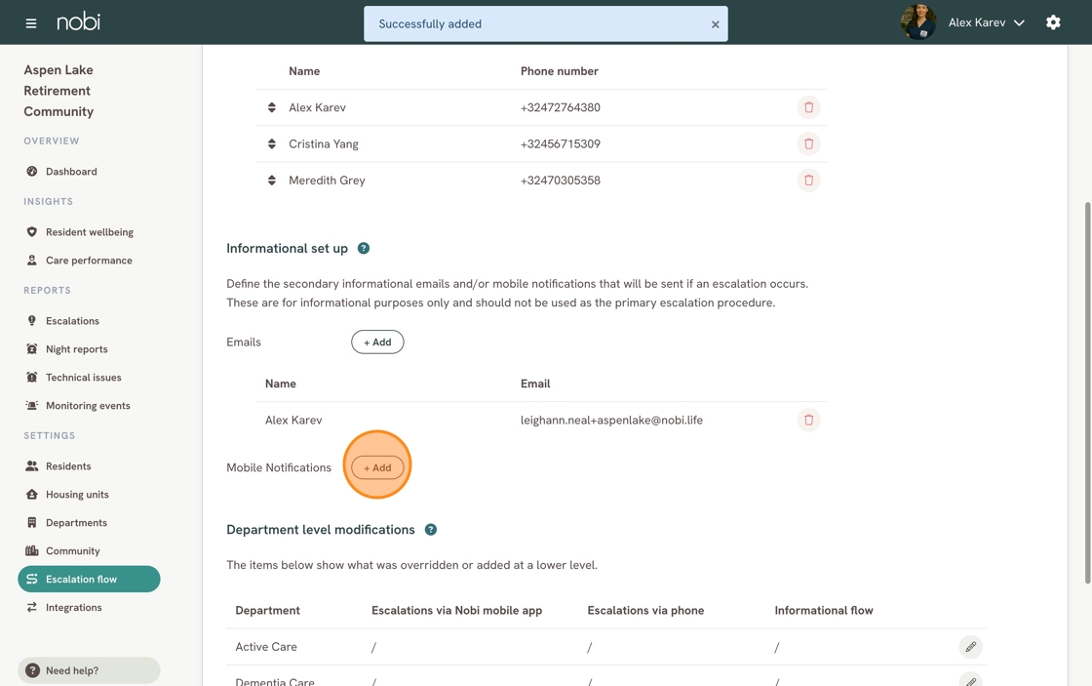This screenshot has width=1092, height=686.
Task: Click the Escalations via Nobi mobile app header
Action: click(x=457, y=611)
